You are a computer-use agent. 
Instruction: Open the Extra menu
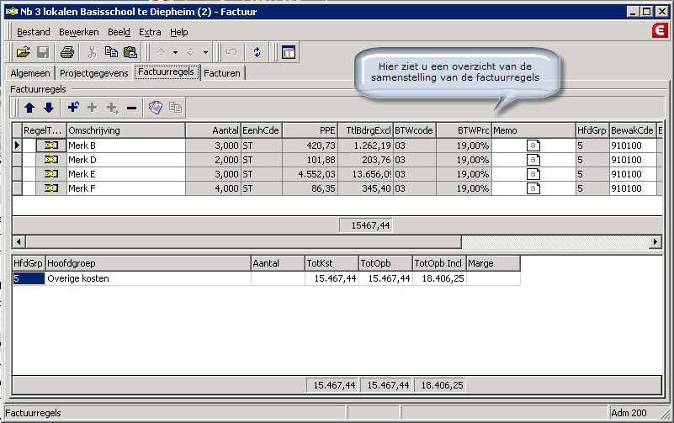pos(150,32)
